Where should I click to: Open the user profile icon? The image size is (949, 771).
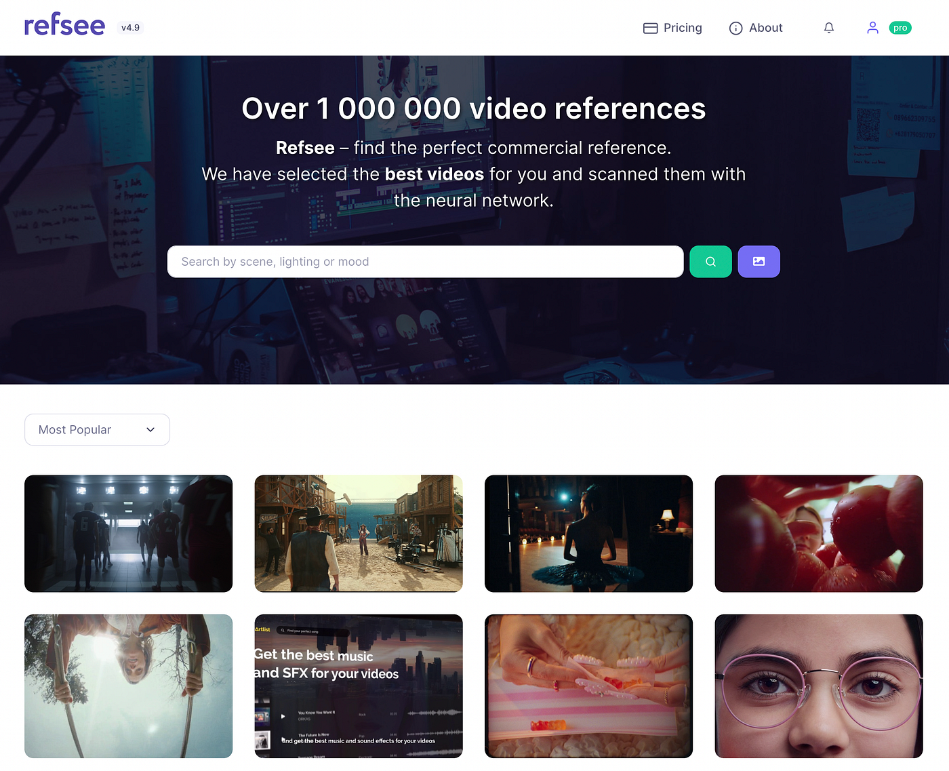[872, 28]
